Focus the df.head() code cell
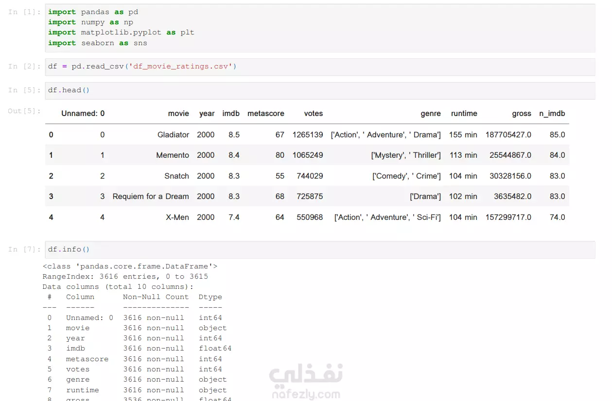Screen dimensions: 612x401 click(320, 91)
